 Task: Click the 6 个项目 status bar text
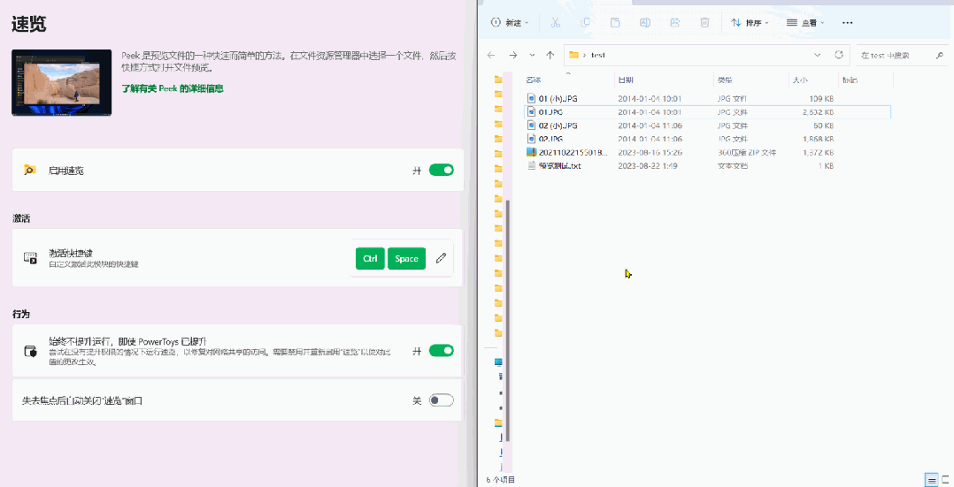pos(501,480)
